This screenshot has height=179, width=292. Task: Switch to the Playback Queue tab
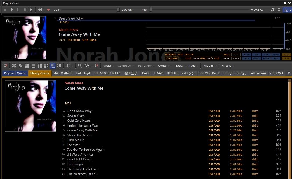click(15, 73)
